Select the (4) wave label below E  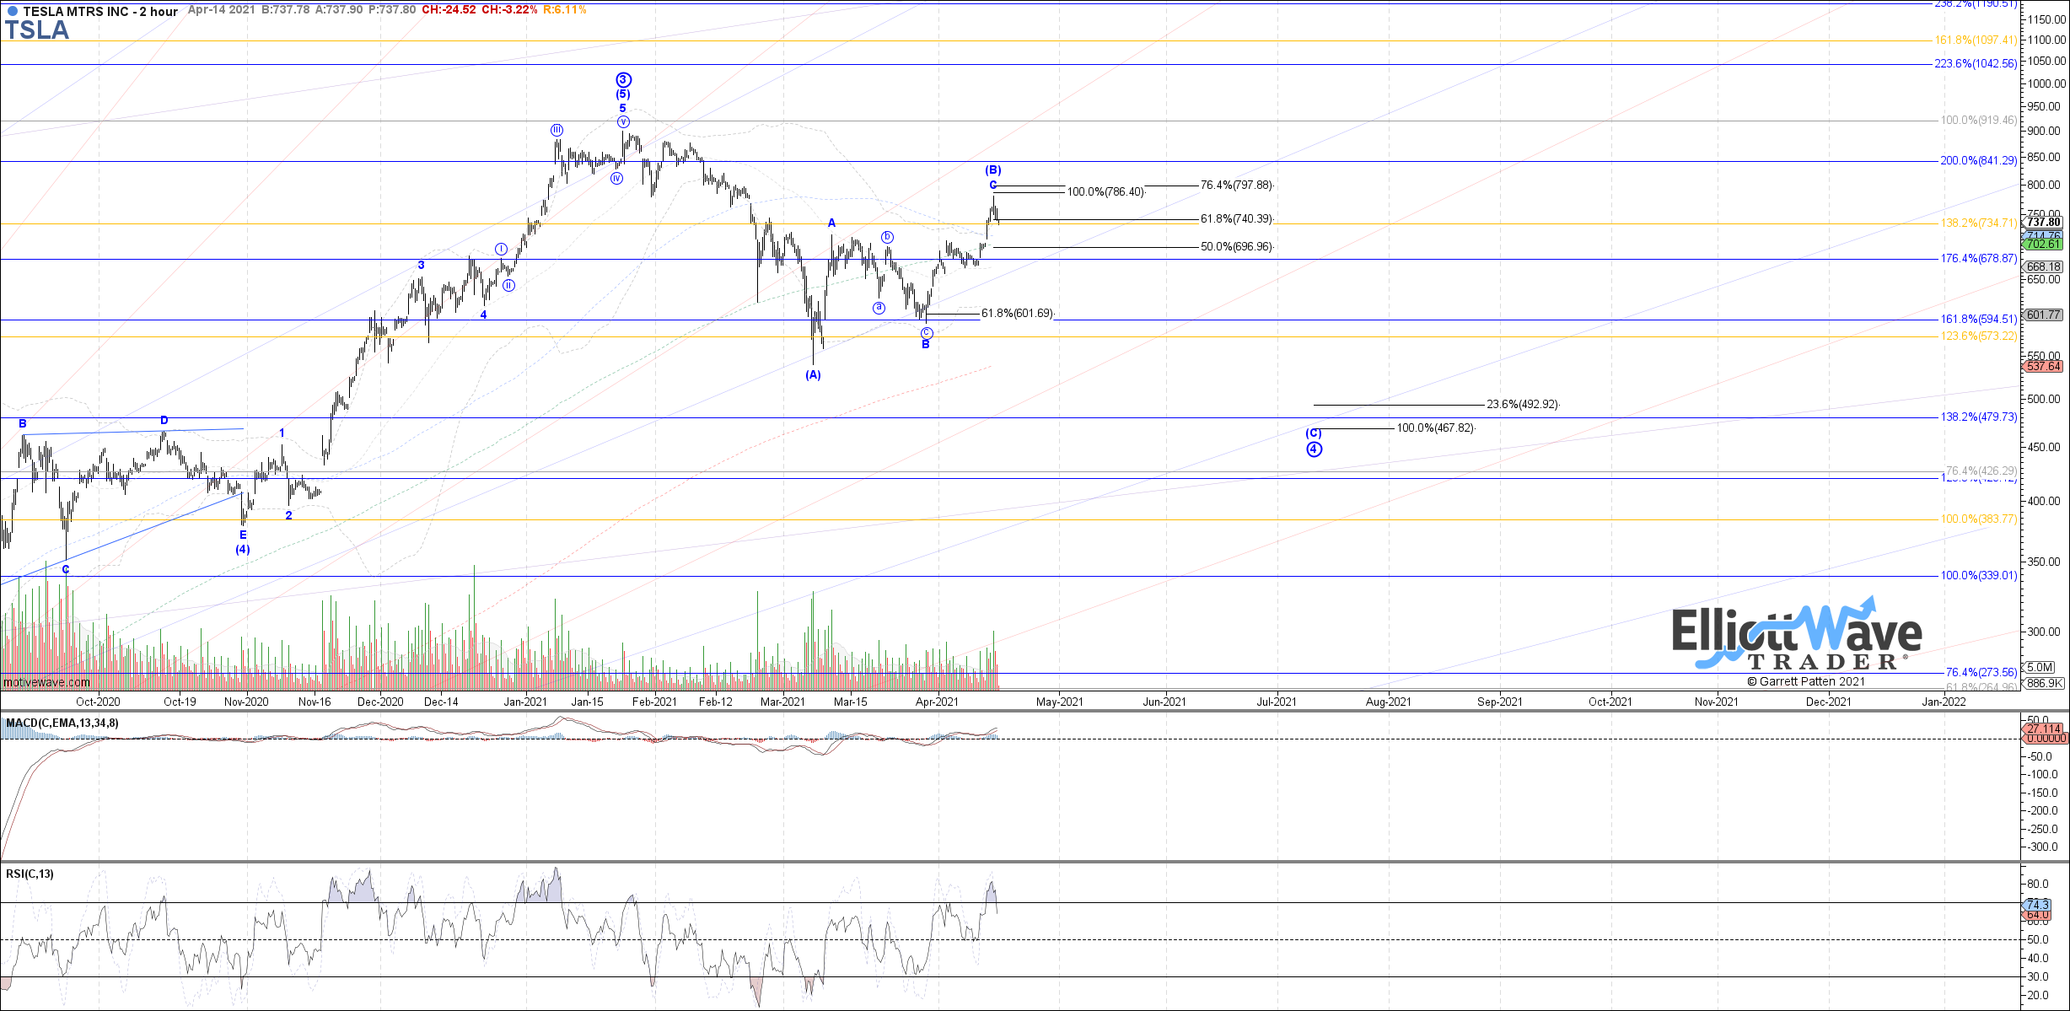[x=243, y=549]
